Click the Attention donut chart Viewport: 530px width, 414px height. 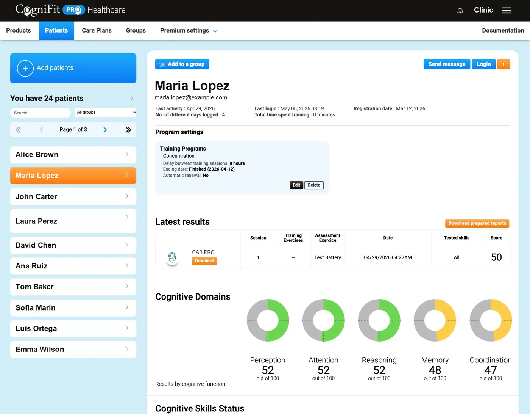[x=323, y=320]
